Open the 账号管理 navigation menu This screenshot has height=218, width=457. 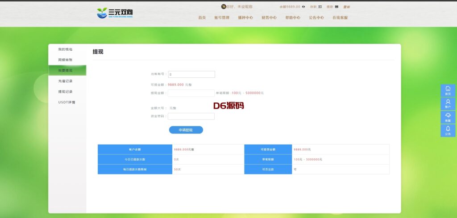222,17
